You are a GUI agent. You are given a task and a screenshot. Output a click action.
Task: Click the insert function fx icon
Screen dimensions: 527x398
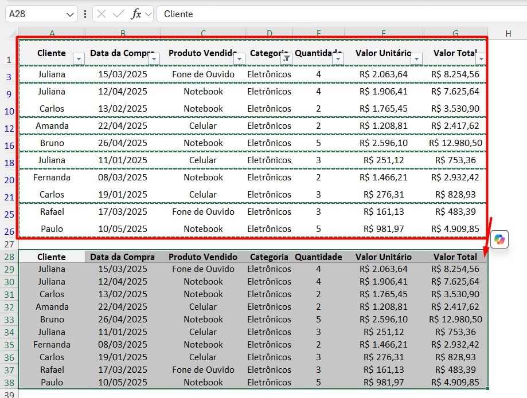point(136,14)
